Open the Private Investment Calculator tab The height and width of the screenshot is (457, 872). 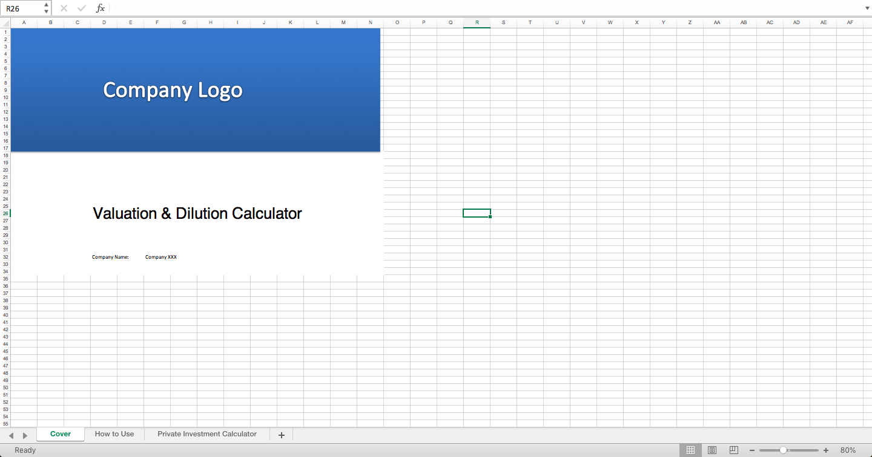pyautogui.click(x=207, y=434)
